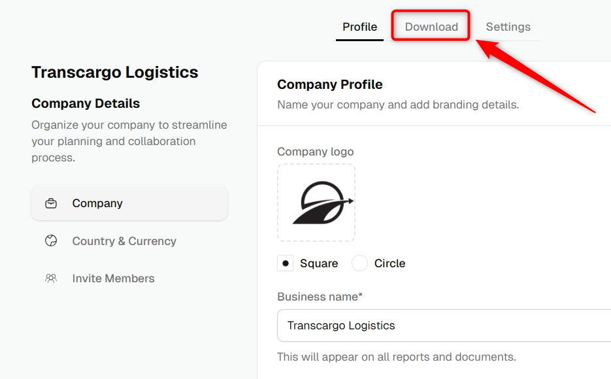Click the globe icon beside Country & Currency
This screenshot has height=379, width=611.
51,240
